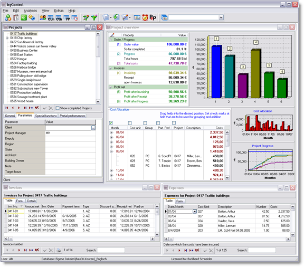Image resolution: width=304 pixels, height=267 pixels.
Task: Click the green Euro symbol toolbar icon
Action: coord(24,17)
